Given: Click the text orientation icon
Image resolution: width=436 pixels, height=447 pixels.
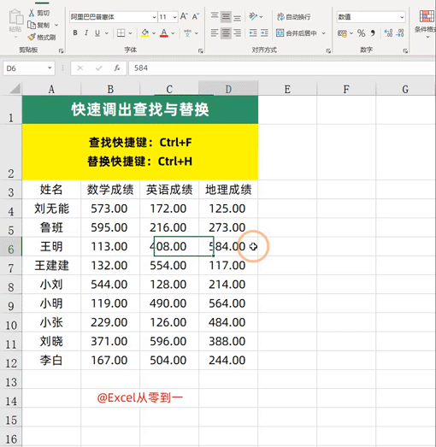Looking at the screenshot, I should coord(253,16).
